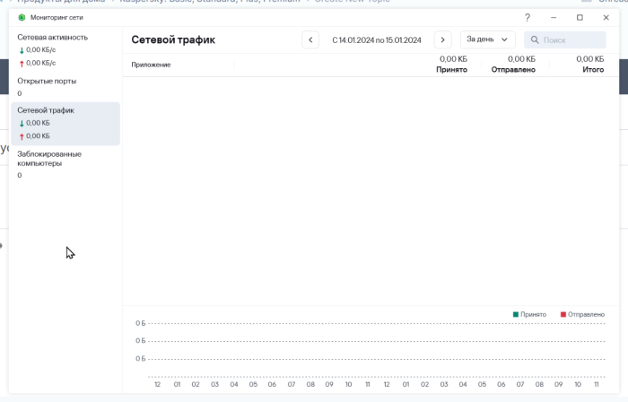
Task: Go to the previous date range
Action: [310, 40]
